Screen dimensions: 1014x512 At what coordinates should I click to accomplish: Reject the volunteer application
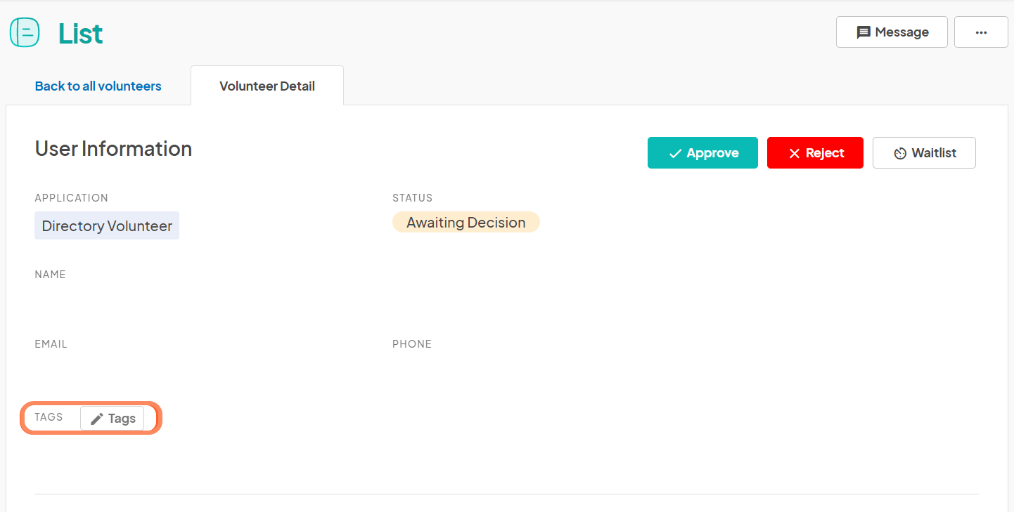815,153
